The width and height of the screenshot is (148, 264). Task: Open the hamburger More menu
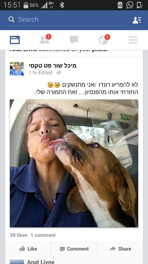[133, 40]
